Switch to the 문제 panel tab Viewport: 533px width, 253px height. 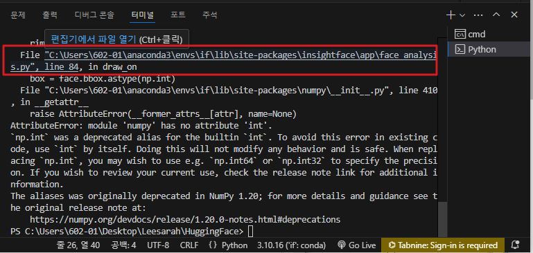18,15
